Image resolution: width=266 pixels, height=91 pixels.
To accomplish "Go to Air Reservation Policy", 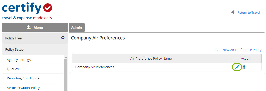I will (23, 88).
